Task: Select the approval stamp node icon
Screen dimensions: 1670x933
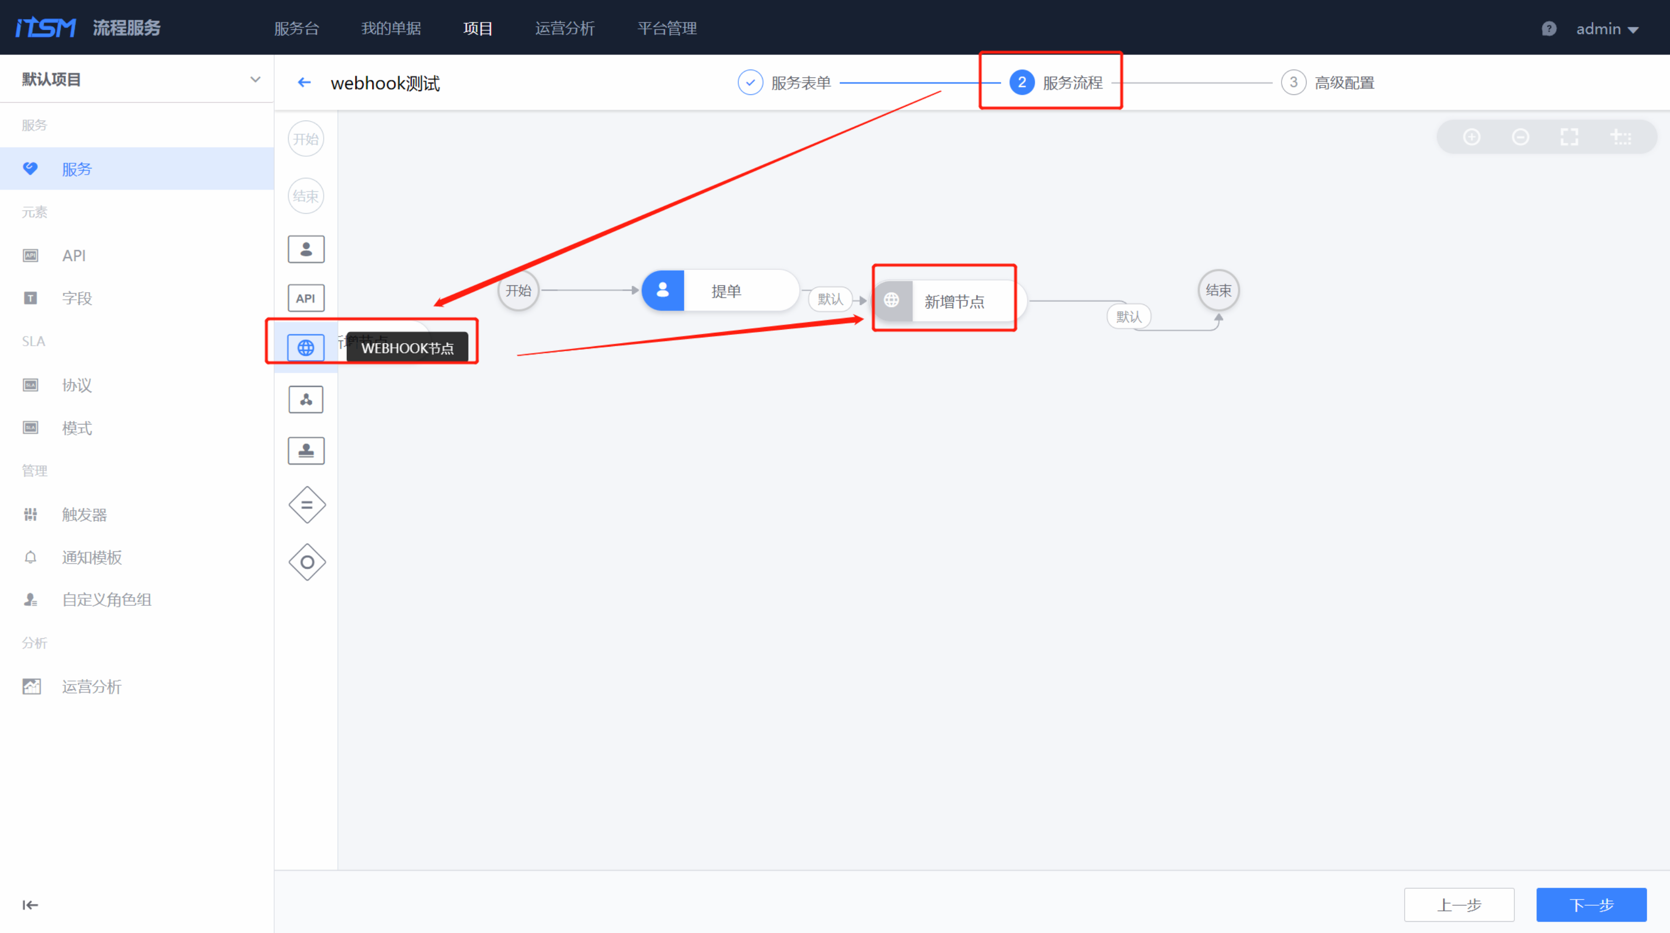Action: tap(306, 451)
